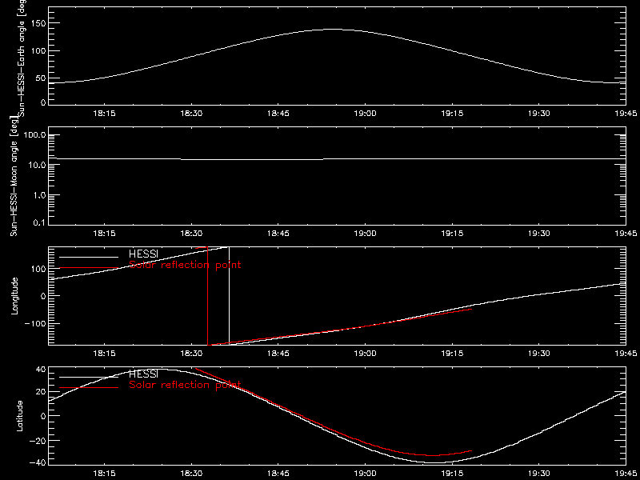Click 19:45 label under Earth angle plot
Screen dimensions: 640x480
(626, 114)
